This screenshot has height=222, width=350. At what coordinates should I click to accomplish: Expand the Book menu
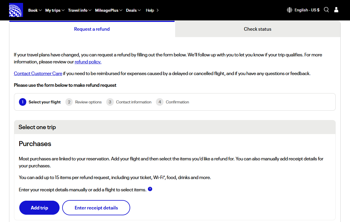tap(35, 10)
